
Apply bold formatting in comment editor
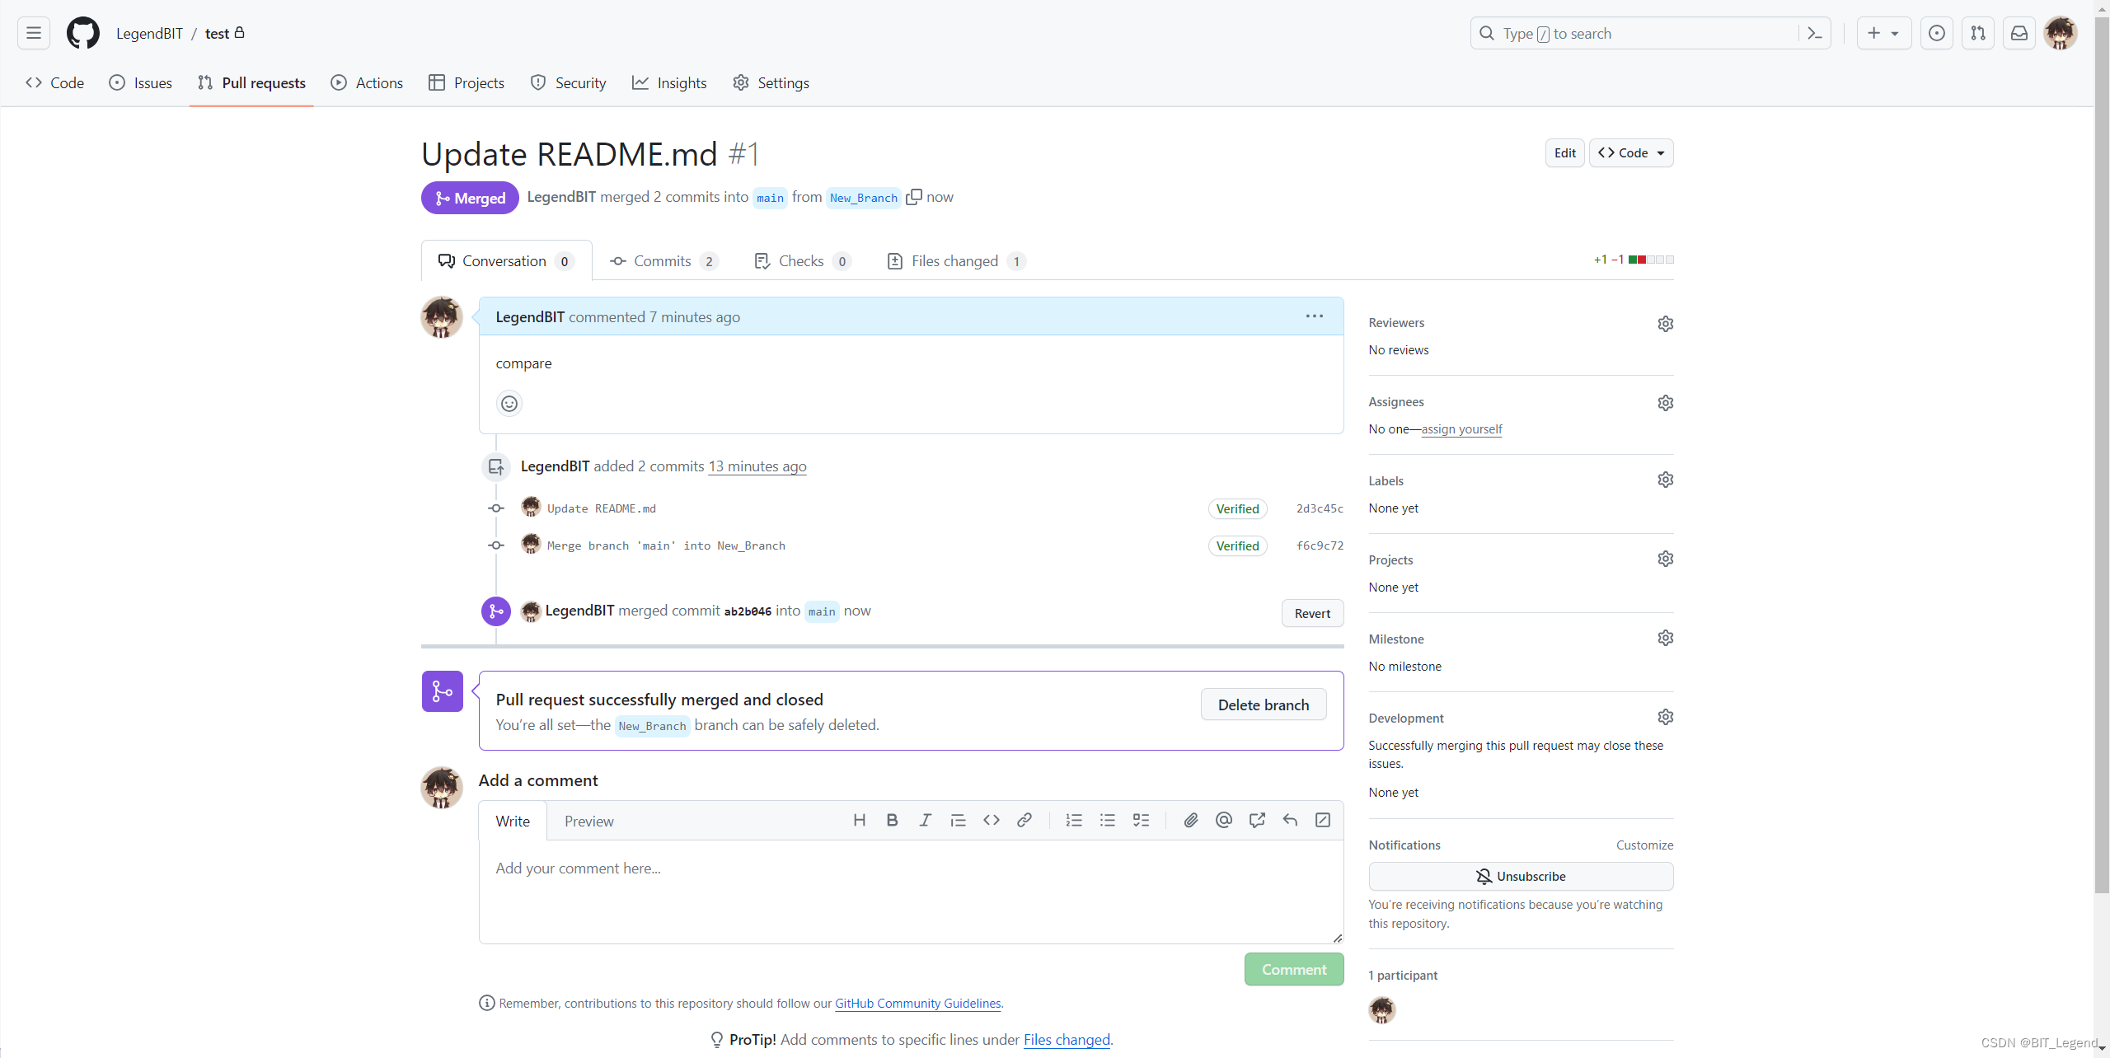(892, 820)
